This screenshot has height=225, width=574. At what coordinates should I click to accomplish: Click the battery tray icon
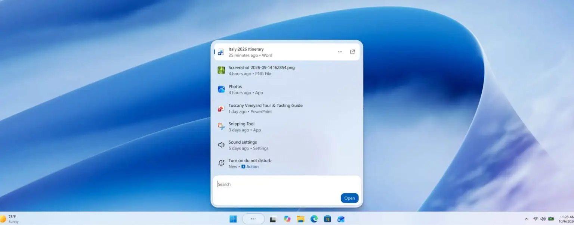(x=551, y=219)
